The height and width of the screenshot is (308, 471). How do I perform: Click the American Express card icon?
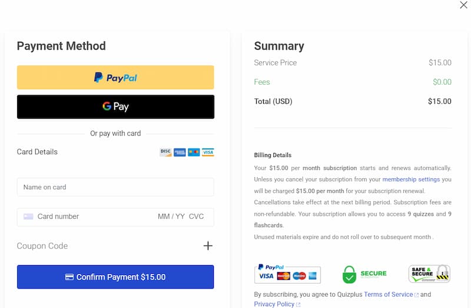tap(180, 152)
